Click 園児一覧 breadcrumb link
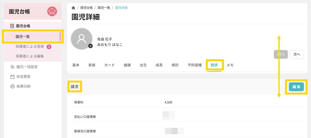The image size is (311, 138). 104,8
